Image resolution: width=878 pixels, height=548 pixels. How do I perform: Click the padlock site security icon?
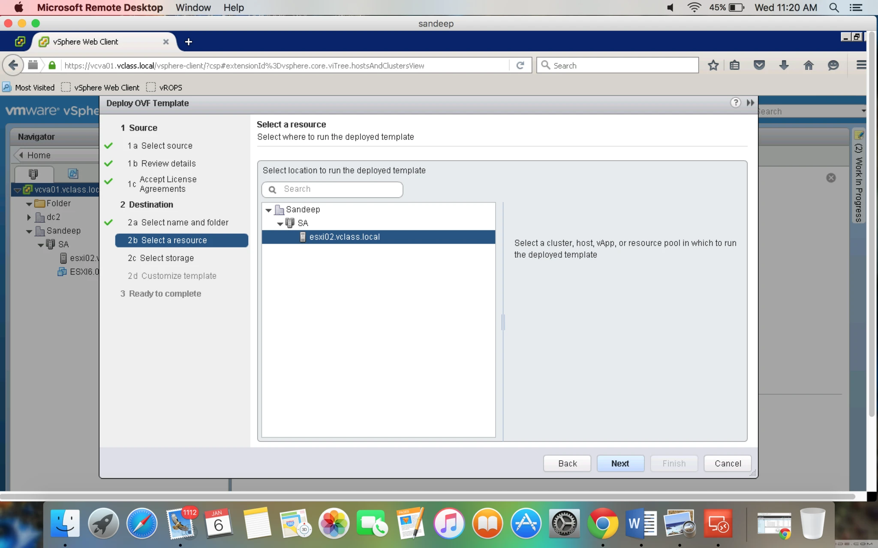(52, 65)
